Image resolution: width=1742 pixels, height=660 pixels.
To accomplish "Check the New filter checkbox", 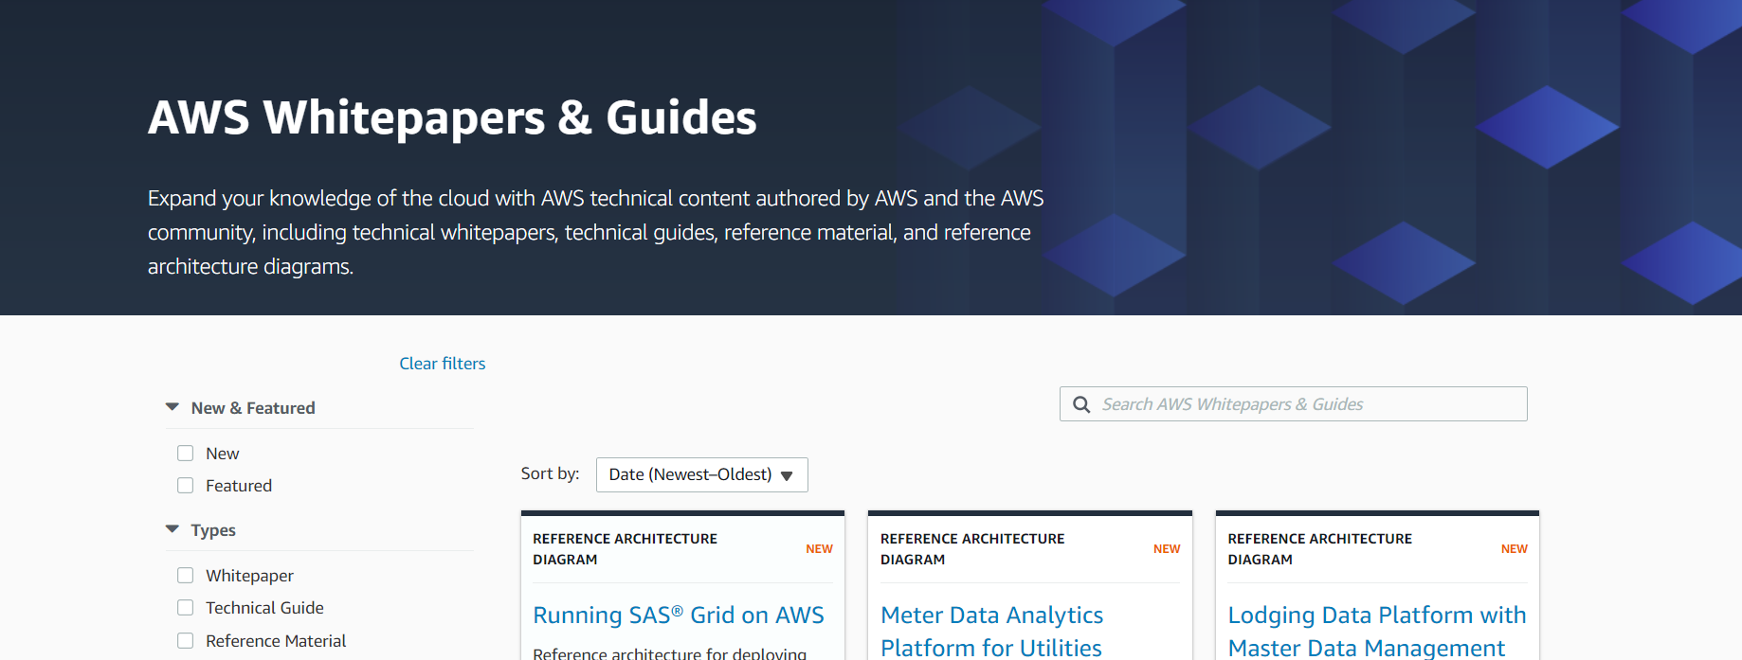I will click(x=186, y=454).
